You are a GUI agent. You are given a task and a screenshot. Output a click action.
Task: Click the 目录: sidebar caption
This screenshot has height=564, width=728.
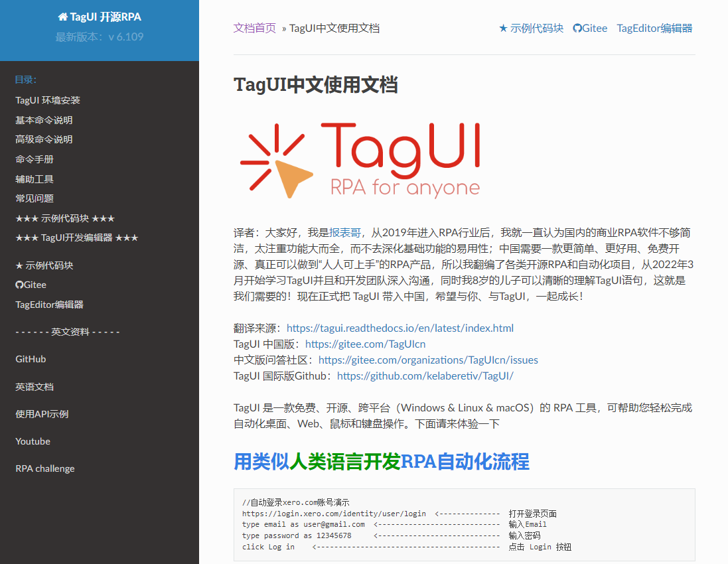point(25,80)
